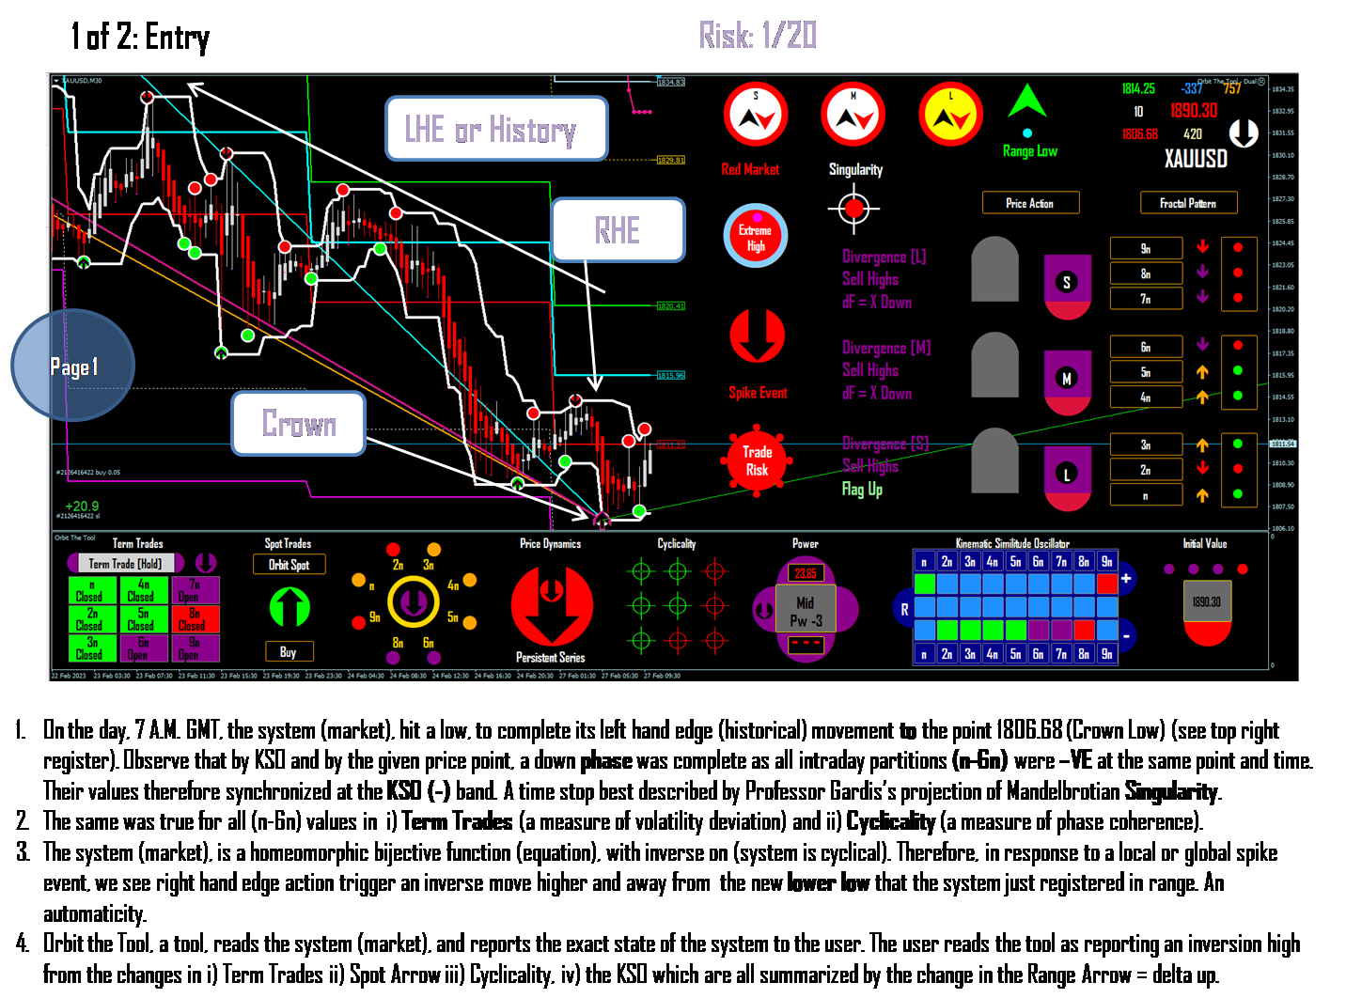The height and width of the screenshot is (998, 1346).
Task: Click the red oscillator cell above bottom 8n header
Action: point(1084,630)
